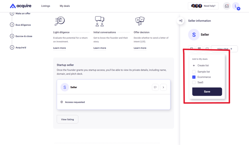The height and width of the screenshot is (145, 249).
Task: Click the Sample list label
Action: [x=204, y=72]
